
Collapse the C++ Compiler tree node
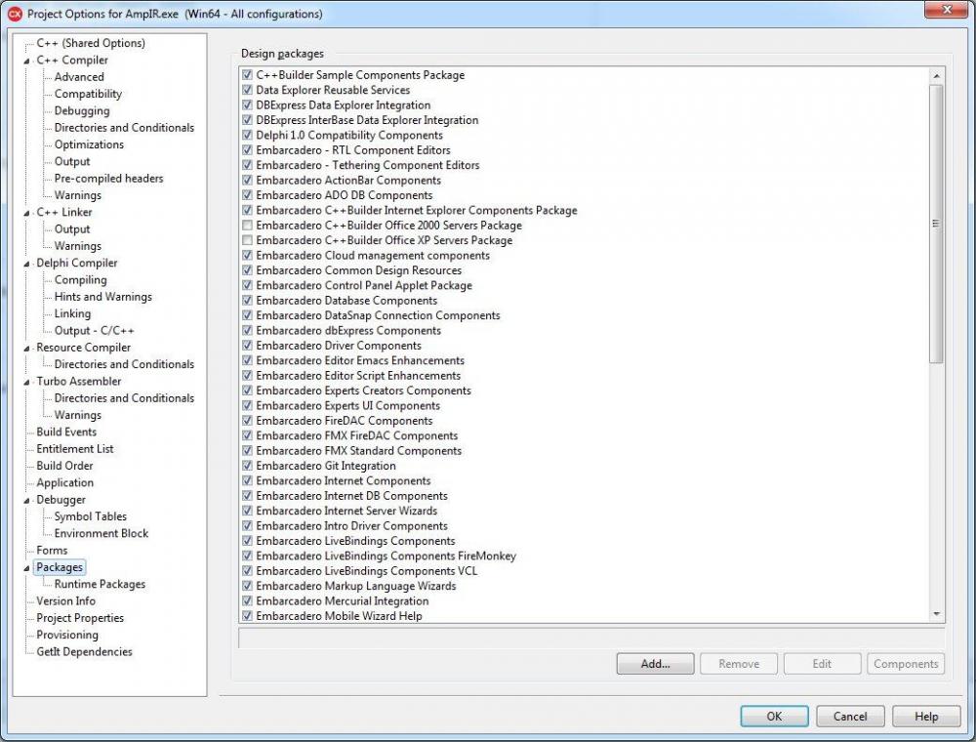pyautogui.click(x=26, y=61)
